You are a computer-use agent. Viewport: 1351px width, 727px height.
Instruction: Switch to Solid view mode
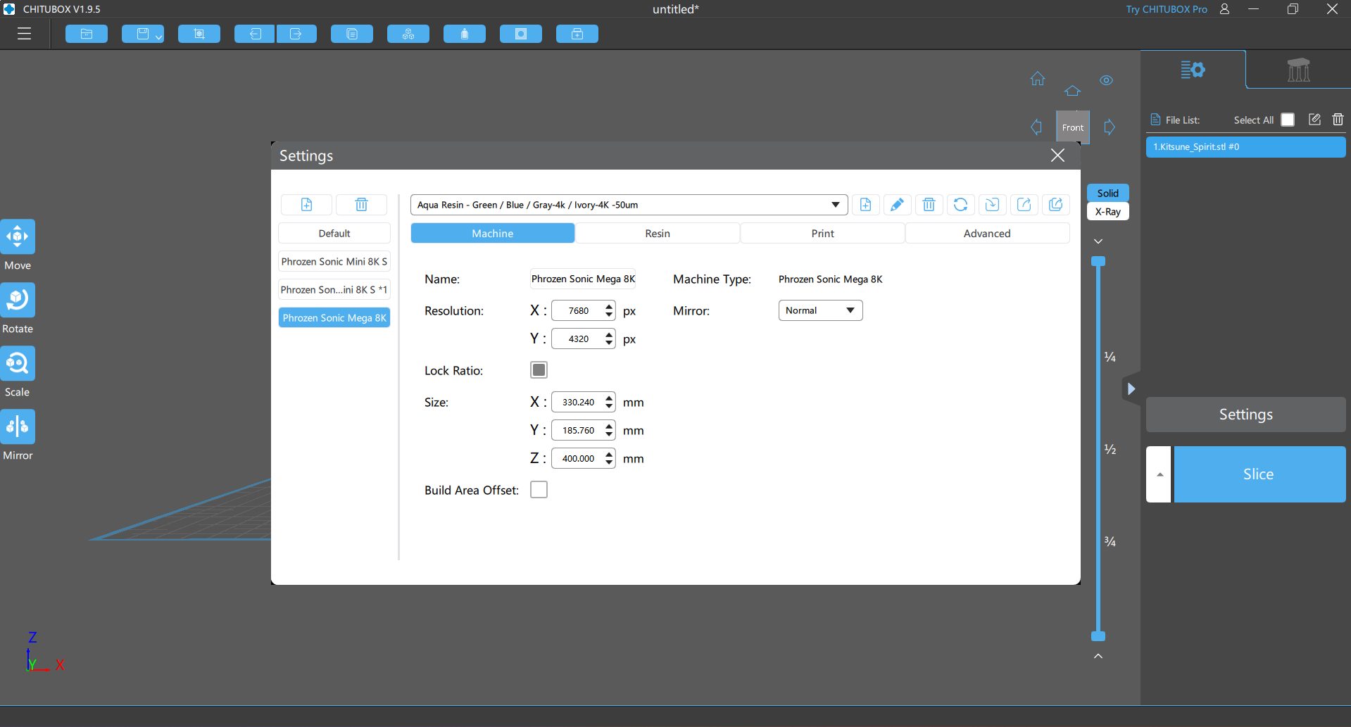[1107, 193]
